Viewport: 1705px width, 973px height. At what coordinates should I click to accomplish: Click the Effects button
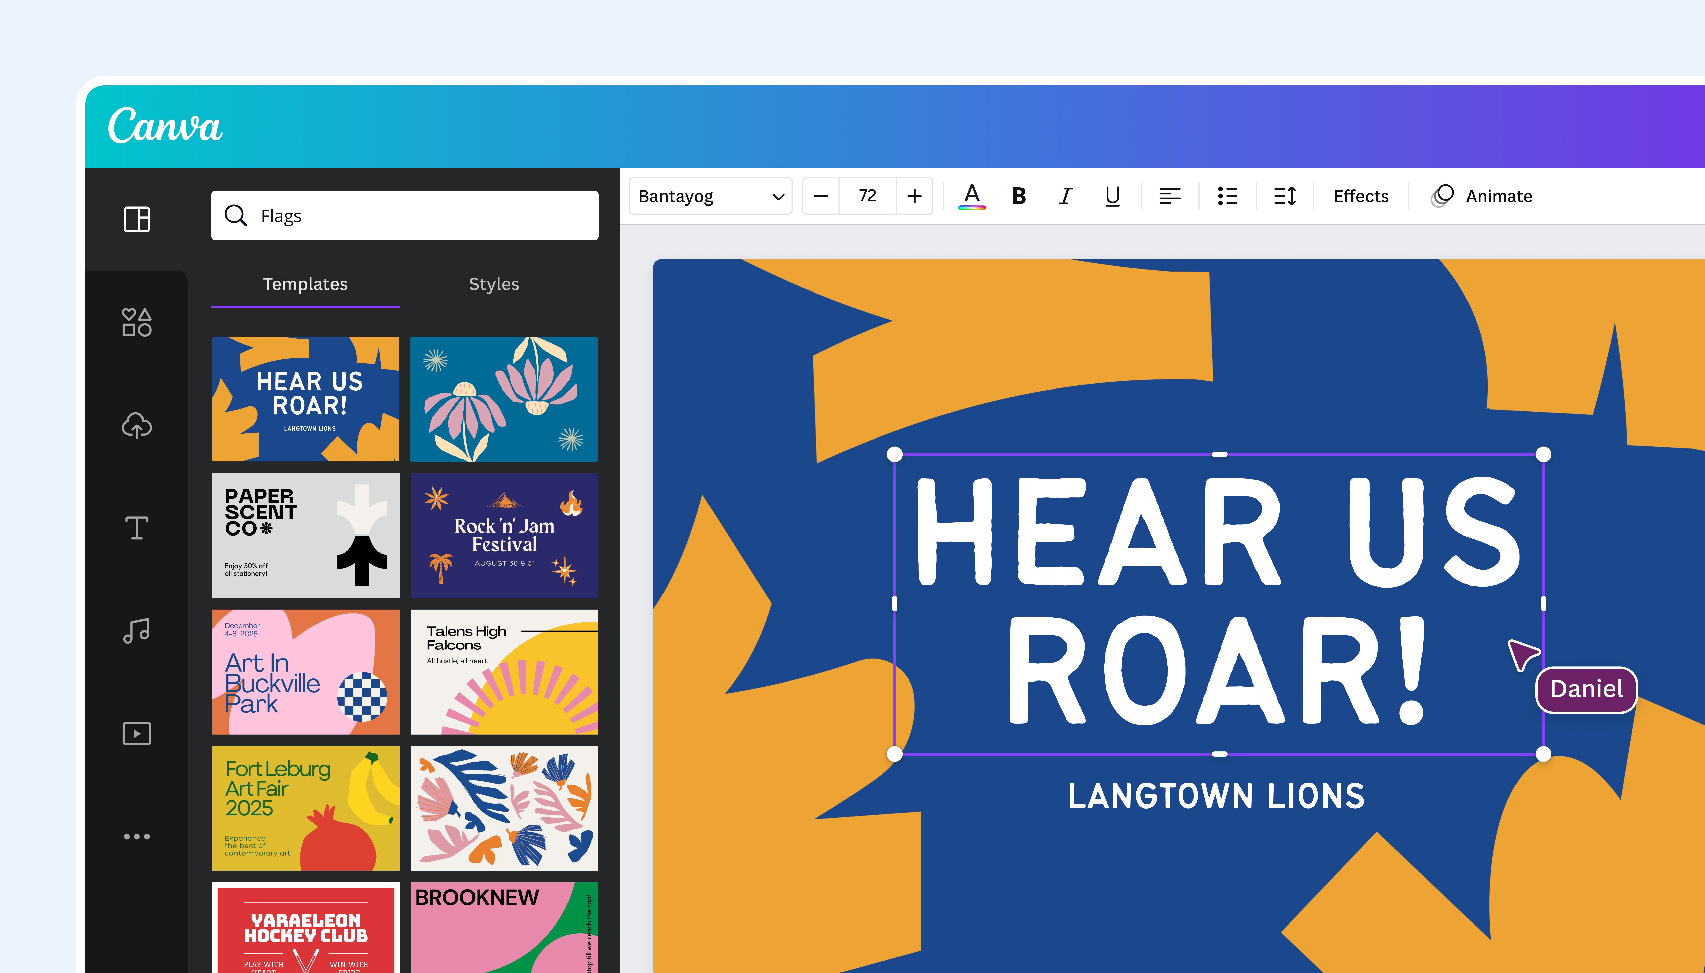coord(1360,196)
